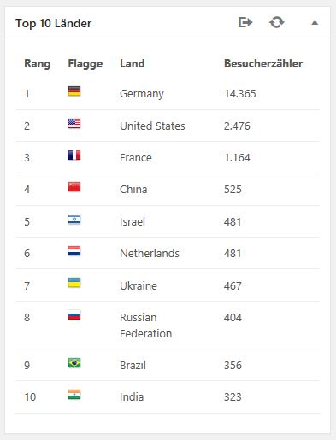This screenshot has height=440, width=336.
Task: Click the Rang column header
Action: (x=38, y=64)
